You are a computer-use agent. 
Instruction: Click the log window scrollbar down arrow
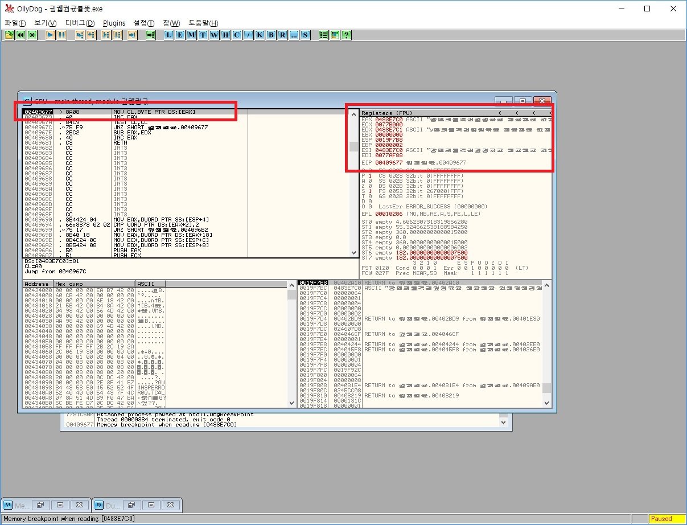coord(503,423)
